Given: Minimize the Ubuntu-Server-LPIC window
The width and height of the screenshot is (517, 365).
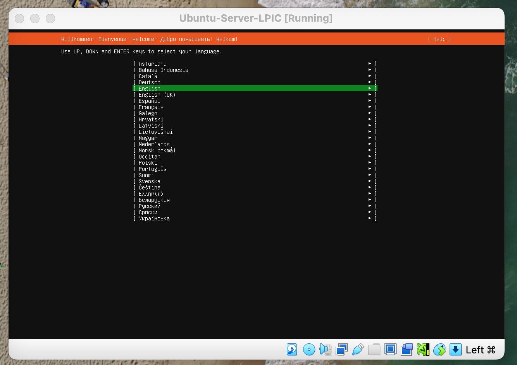Looking at the screenshot, I should click(x=35, y=18).
